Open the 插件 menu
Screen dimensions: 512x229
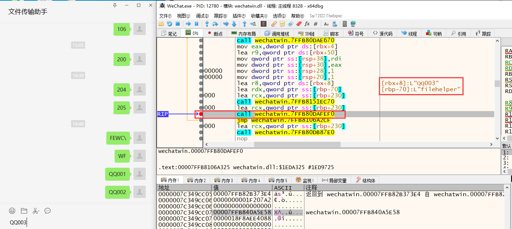click(239, 16)
